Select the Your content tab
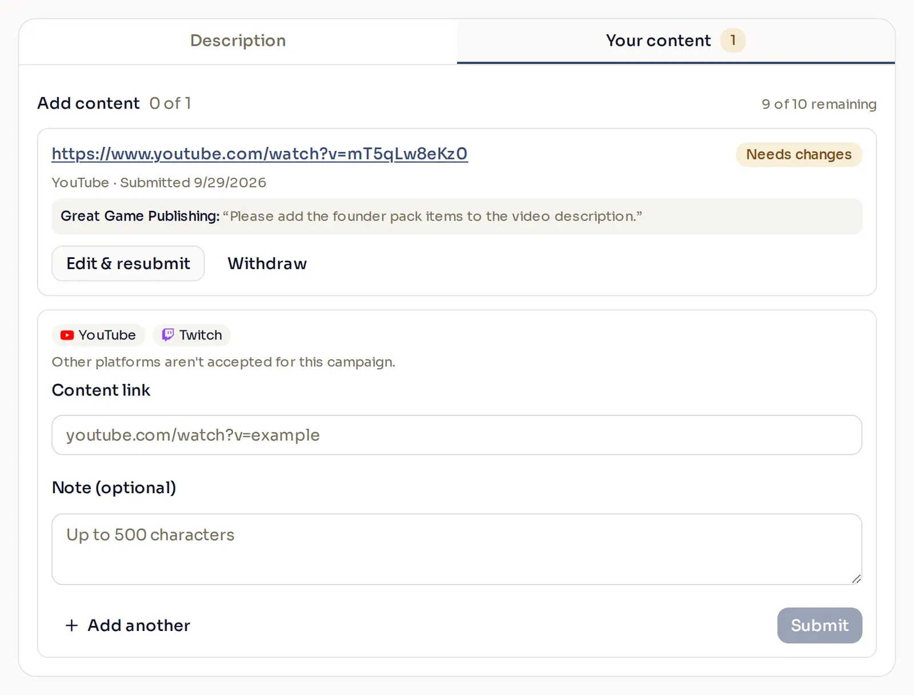Image resolution: width=914 pixels, height=695 pixels. coord(676,41)
